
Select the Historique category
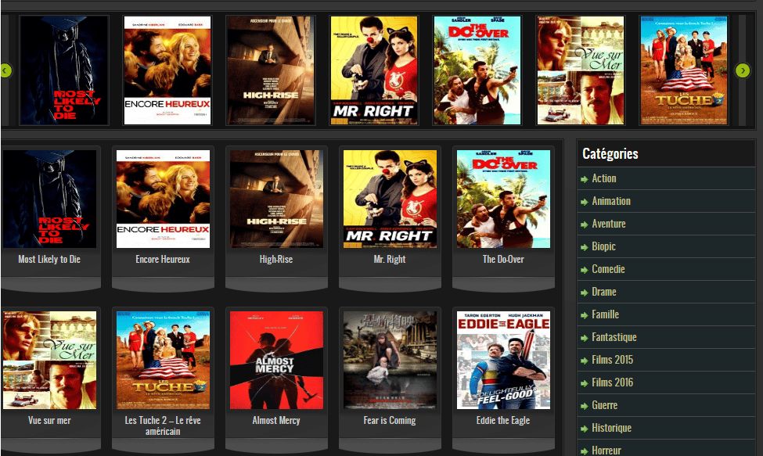coord(611,428)
